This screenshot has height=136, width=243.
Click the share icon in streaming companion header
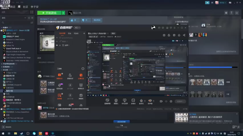184,35
